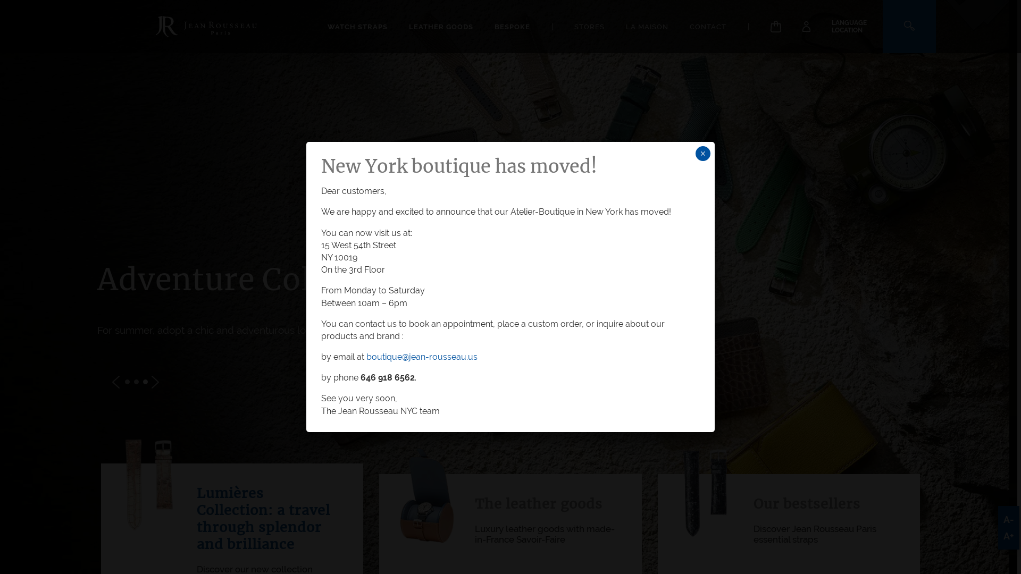Open Bespoke menu

pyautogui.click(x=512, y=27)
